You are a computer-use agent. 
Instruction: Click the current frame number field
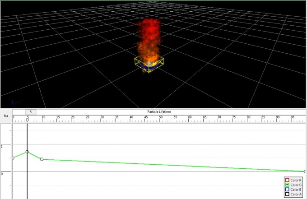[x=31, y=112]
